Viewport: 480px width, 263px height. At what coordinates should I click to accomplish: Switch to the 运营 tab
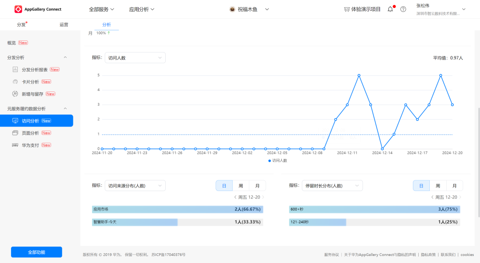click(64, 24)
